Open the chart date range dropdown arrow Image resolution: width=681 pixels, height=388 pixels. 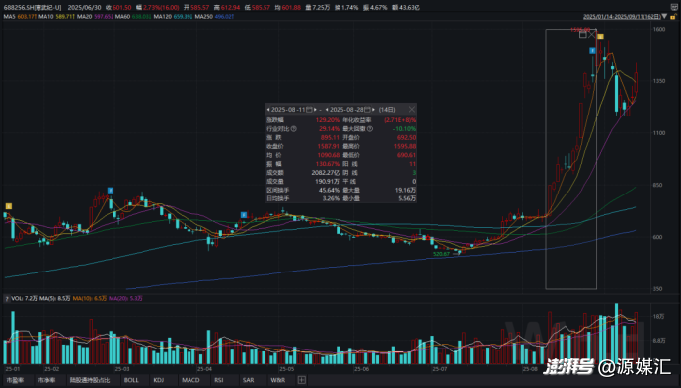664,17
